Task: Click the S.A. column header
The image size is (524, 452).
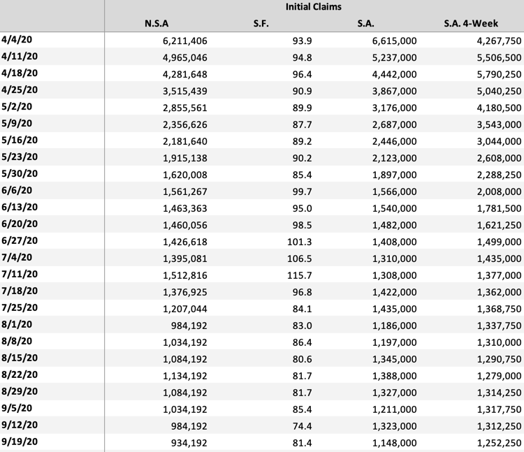Action: pos(365,24)
